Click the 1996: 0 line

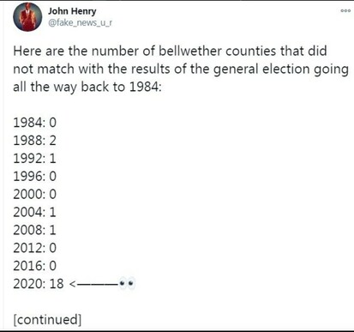point(35,176)
